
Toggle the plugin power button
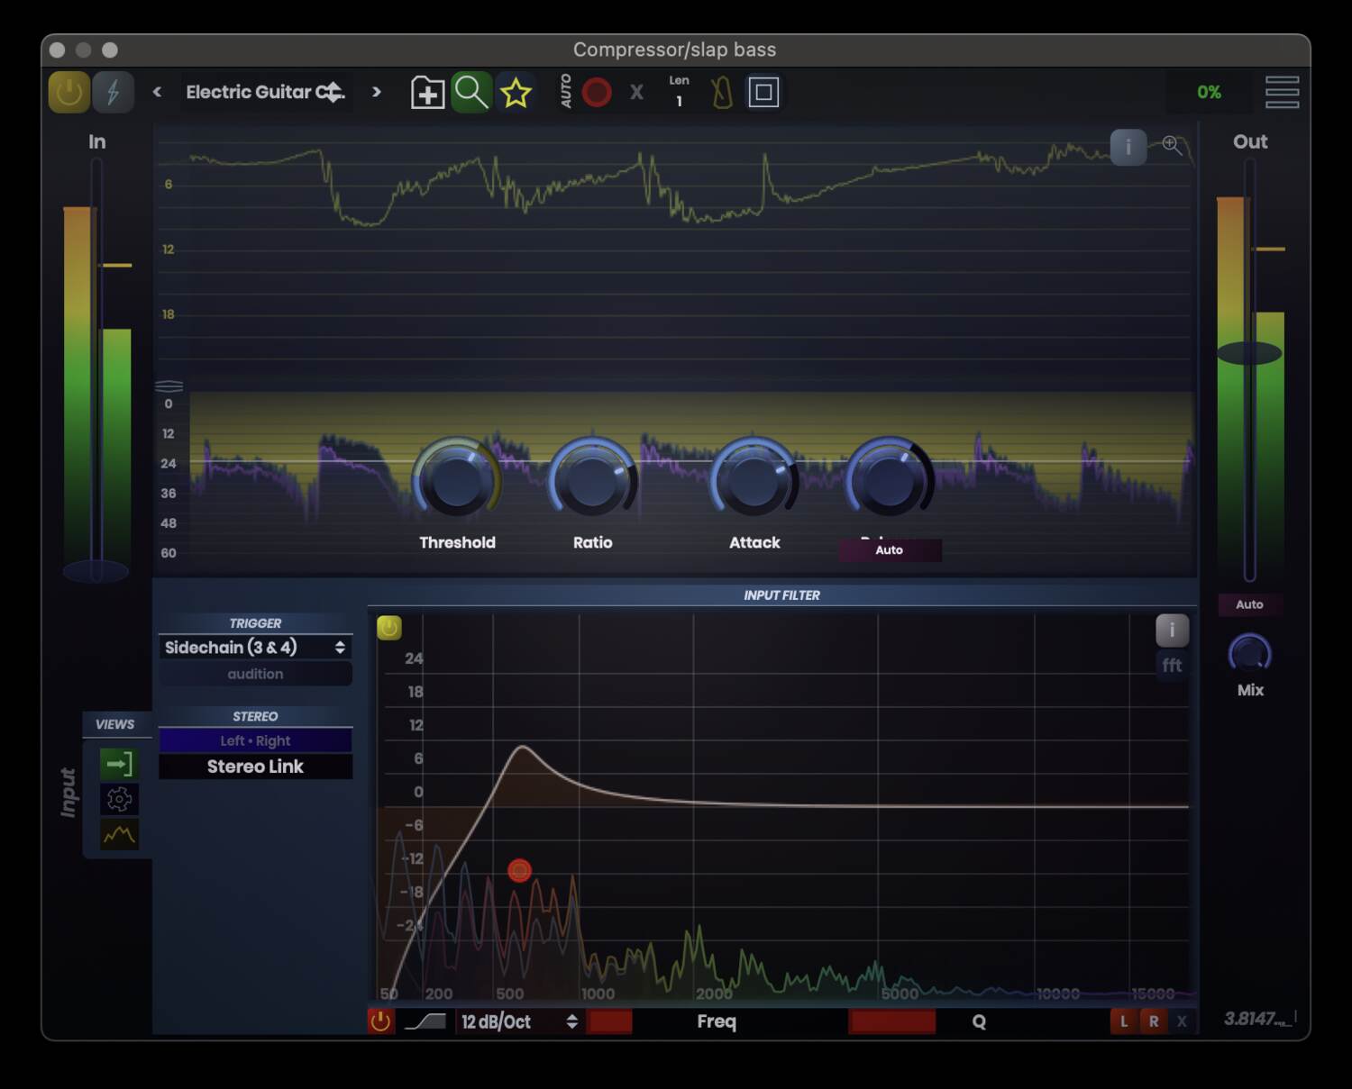tap(68, 91)
